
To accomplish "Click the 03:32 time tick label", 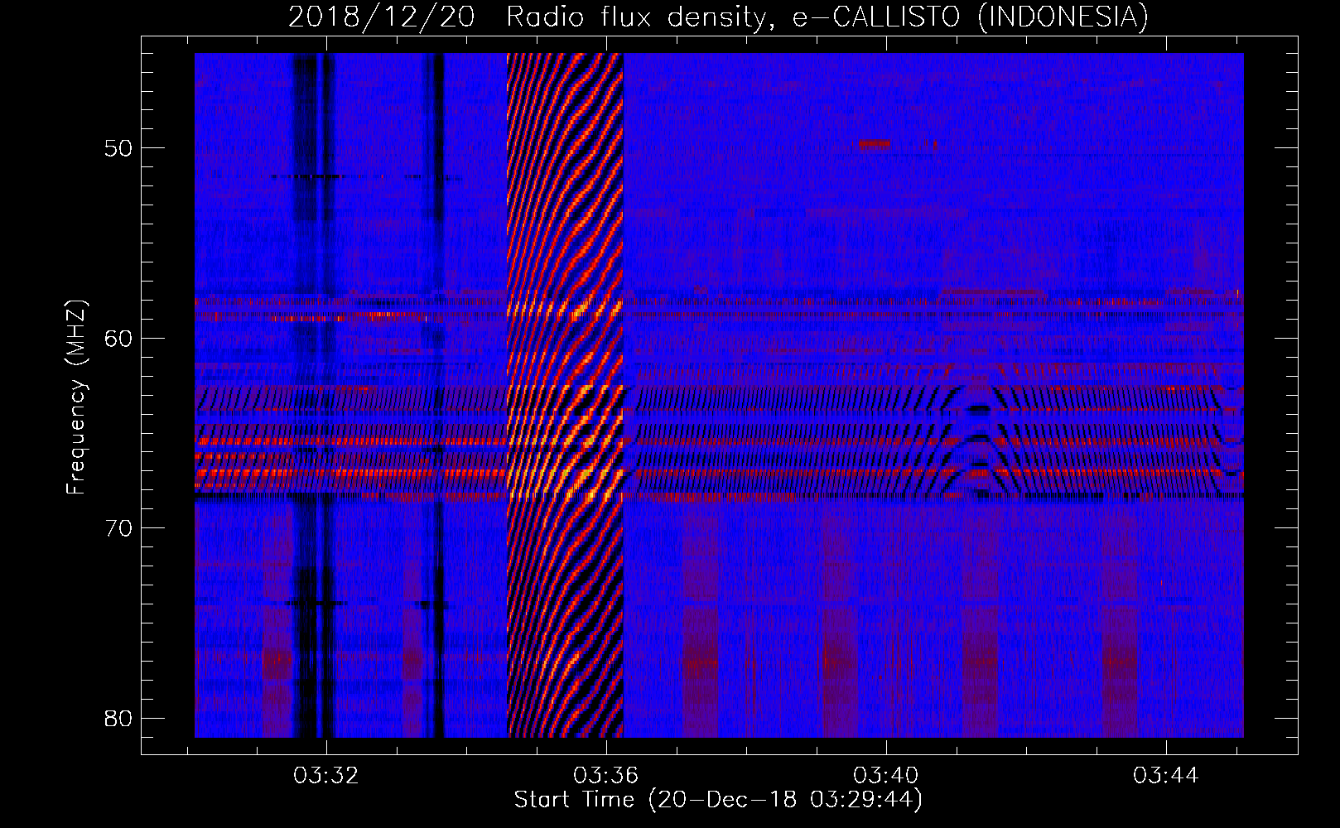I will (x=326, y=776).
